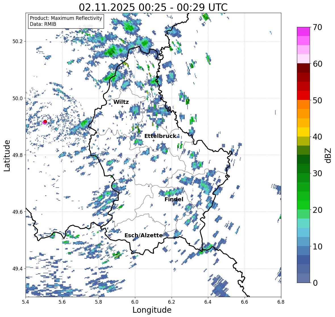Image resolution: width=335 pixels, height=317 pixels.
Task: Click the Findel station label
Action: 174,199
